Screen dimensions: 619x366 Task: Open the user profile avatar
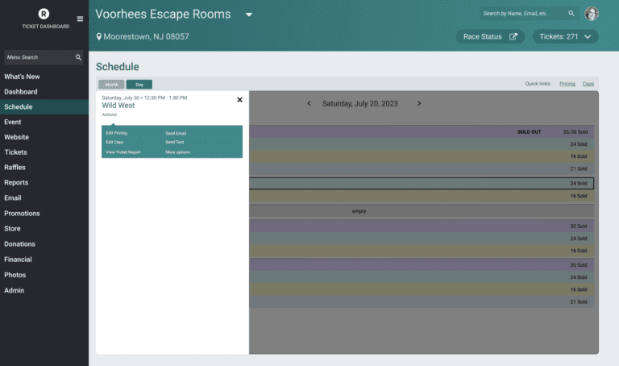pos(592,14)
